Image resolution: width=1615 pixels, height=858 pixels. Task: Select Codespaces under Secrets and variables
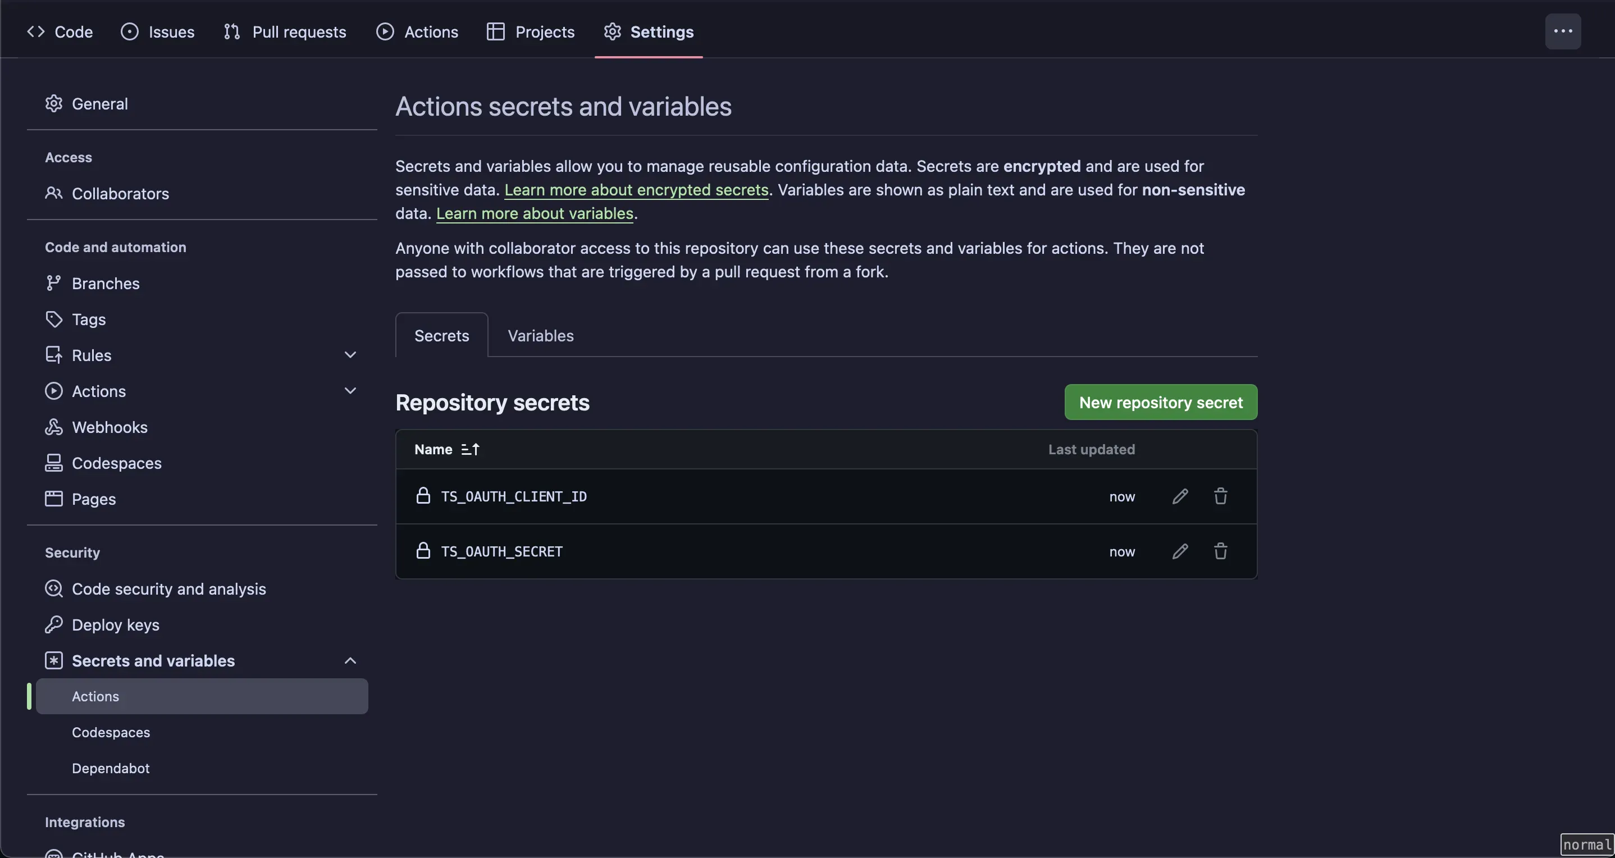pos(110,733)
